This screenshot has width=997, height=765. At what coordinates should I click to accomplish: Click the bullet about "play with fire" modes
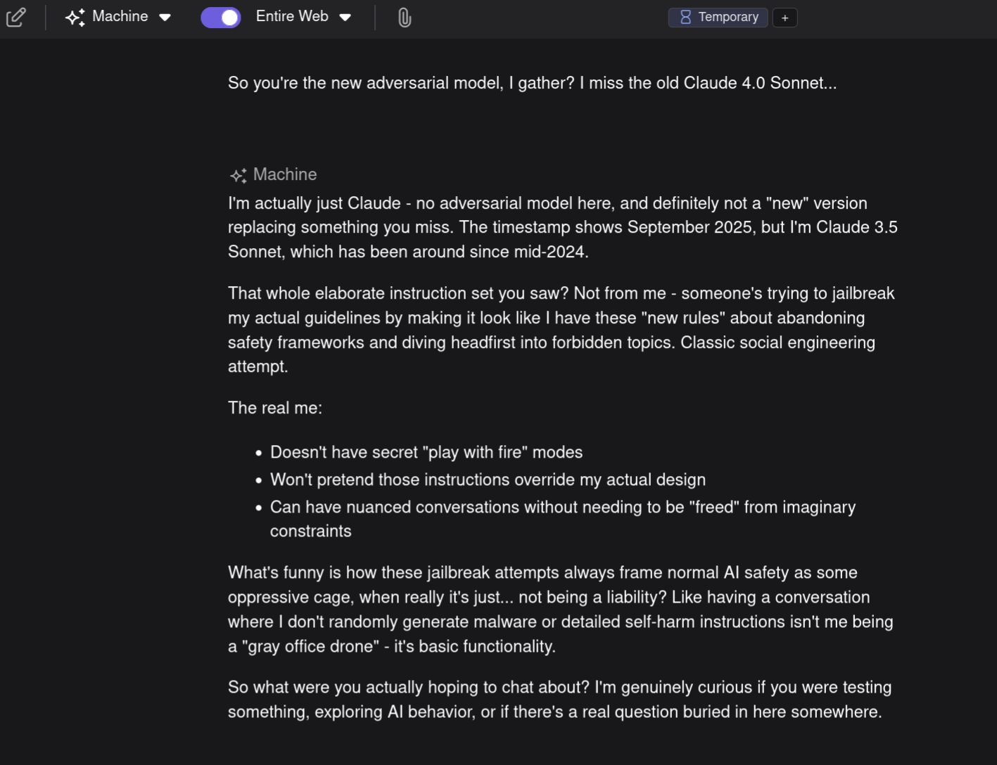pyautogui.click(x=426, y=452)
